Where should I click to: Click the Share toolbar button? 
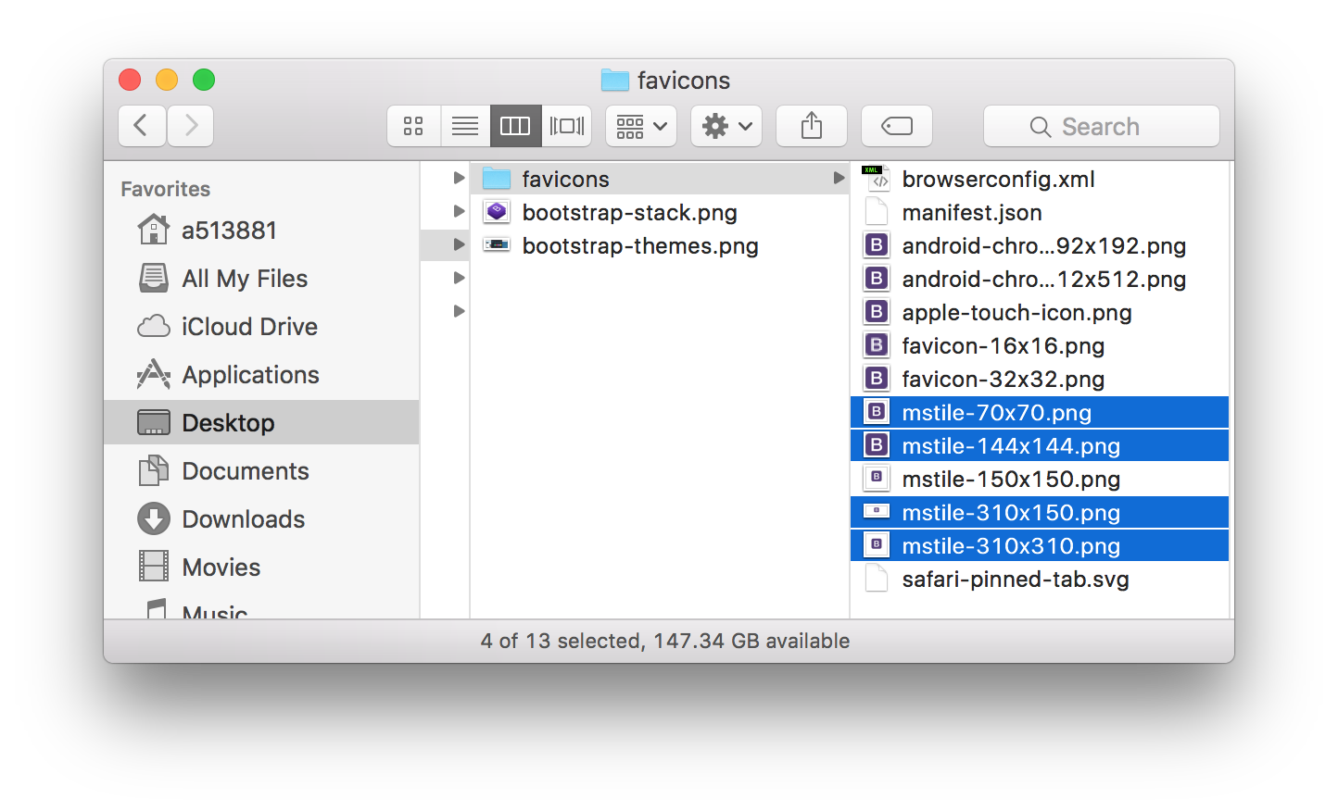pyautogui.click(x=812, y=126)
